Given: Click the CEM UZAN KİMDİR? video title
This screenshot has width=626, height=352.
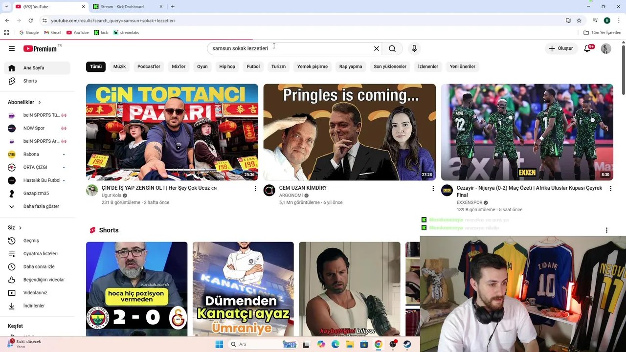Looking at the screenshot, I should [x=303, y=188].
